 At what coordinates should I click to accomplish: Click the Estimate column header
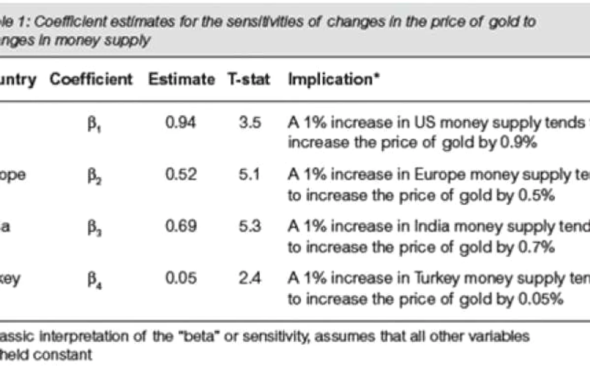coord(182,79)
